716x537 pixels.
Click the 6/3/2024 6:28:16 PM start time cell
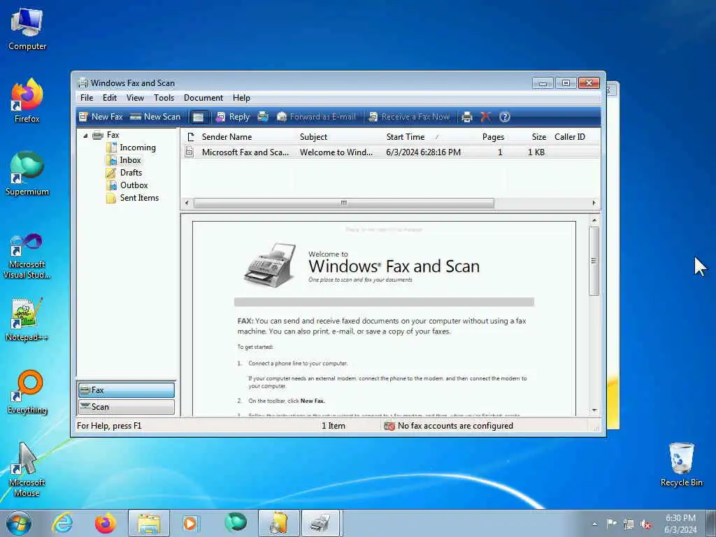pyautogui.click(x=423, y=152)
